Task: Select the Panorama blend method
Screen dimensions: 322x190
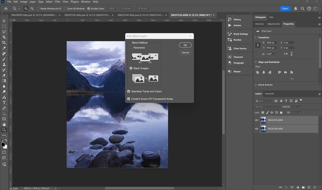Action: click(131, 47)
